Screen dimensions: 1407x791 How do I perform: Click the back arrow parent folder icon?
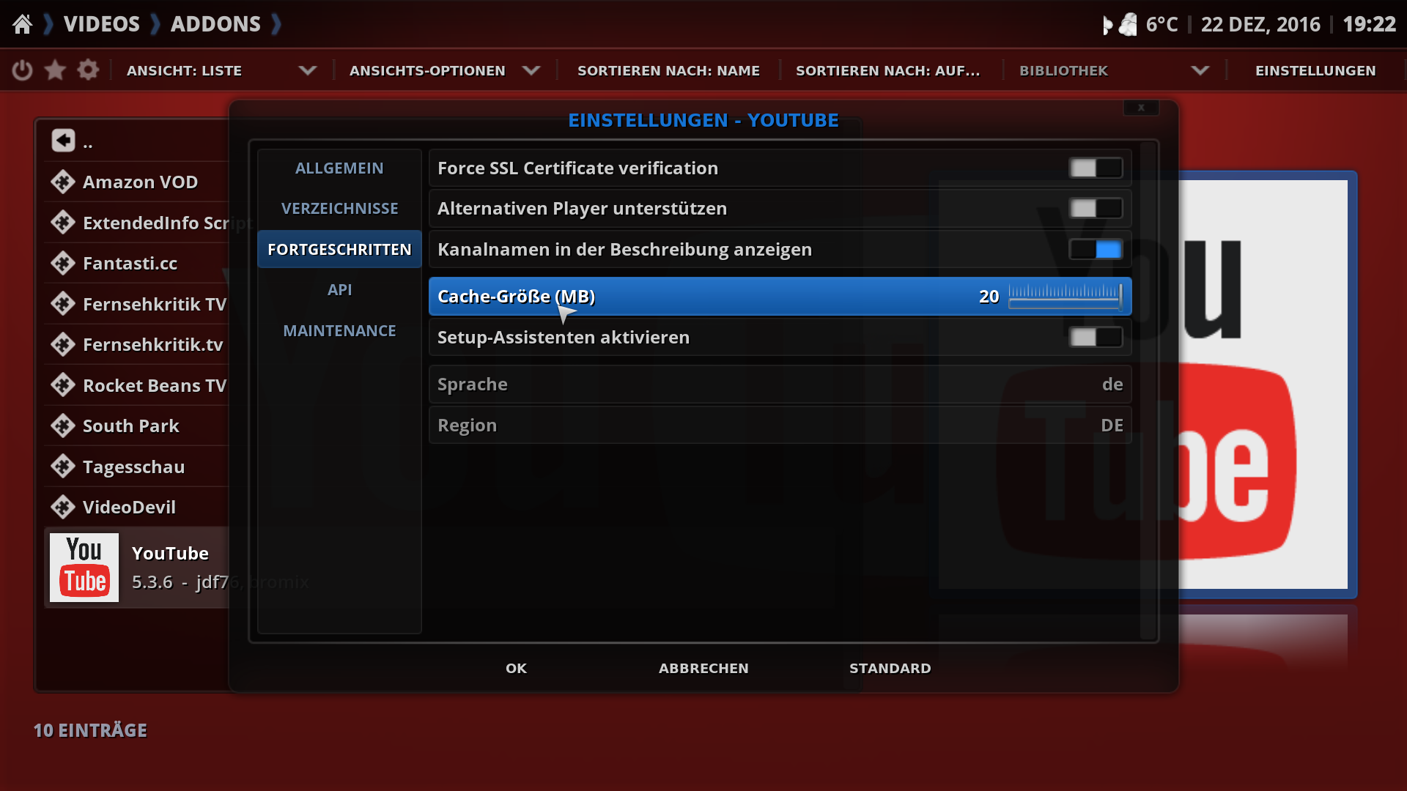tap(63, 140)
